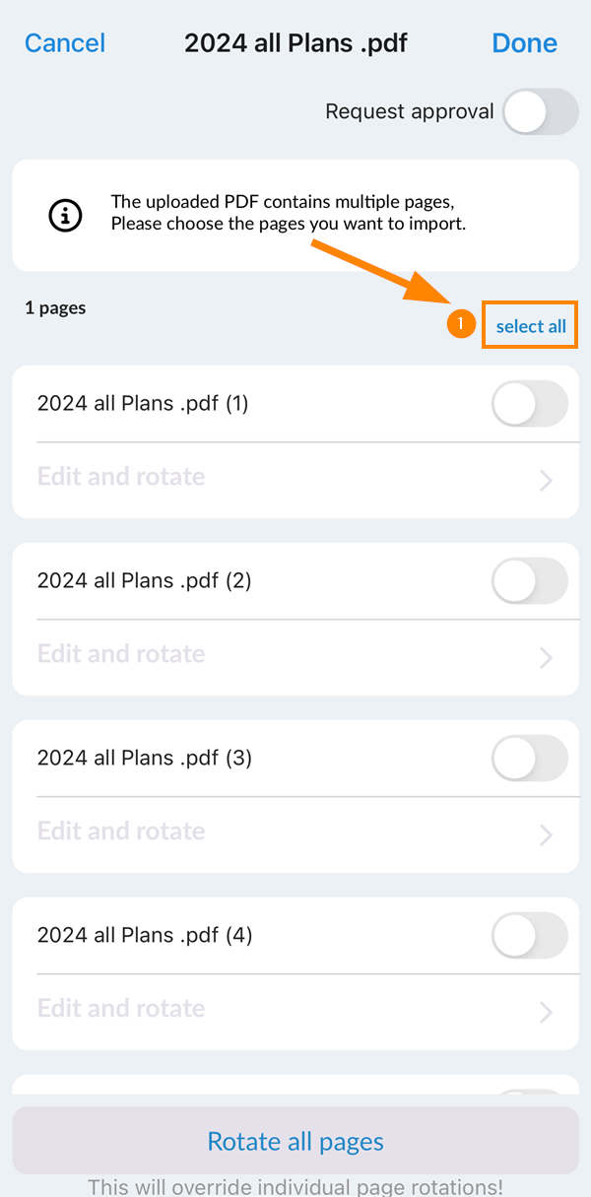Click the orange number 1 badge
The width and height of the screenshot is (591, 1197).
[461, 325]
